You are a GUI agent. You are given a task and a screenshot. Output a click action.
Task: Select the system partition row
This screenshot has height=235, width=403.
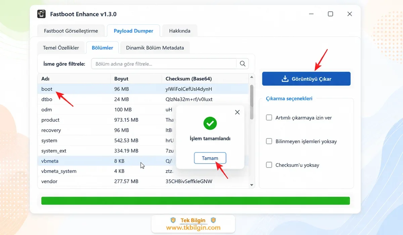[143, 140]
